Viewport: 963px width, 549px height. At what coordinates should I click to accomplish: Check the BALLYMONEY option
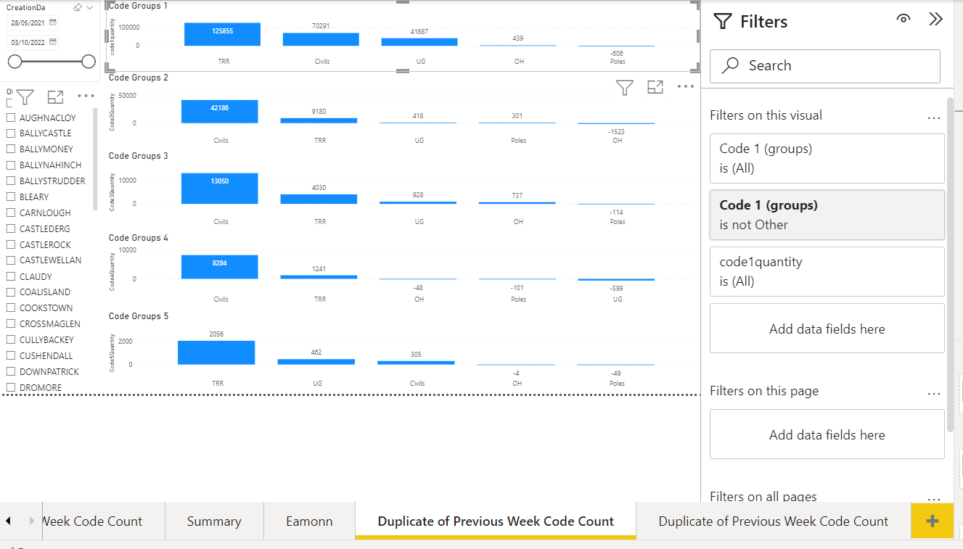coord(11,149)
